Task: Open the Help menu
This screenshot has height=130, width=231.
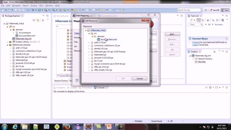Action: pyautogui.click(x=57, y=6)
